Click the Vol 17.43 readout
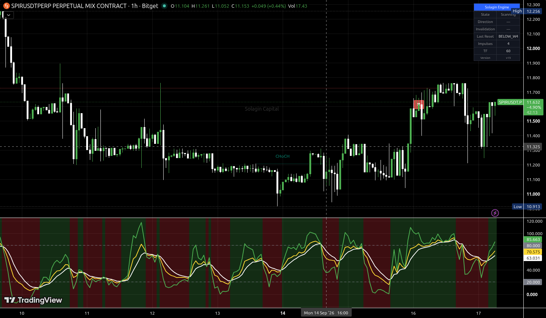The image size is (546, 318). coord(297,6)
